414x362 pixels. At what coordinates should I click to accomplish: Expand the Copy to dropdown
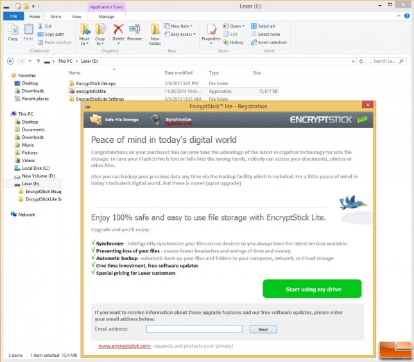point(100,44)
